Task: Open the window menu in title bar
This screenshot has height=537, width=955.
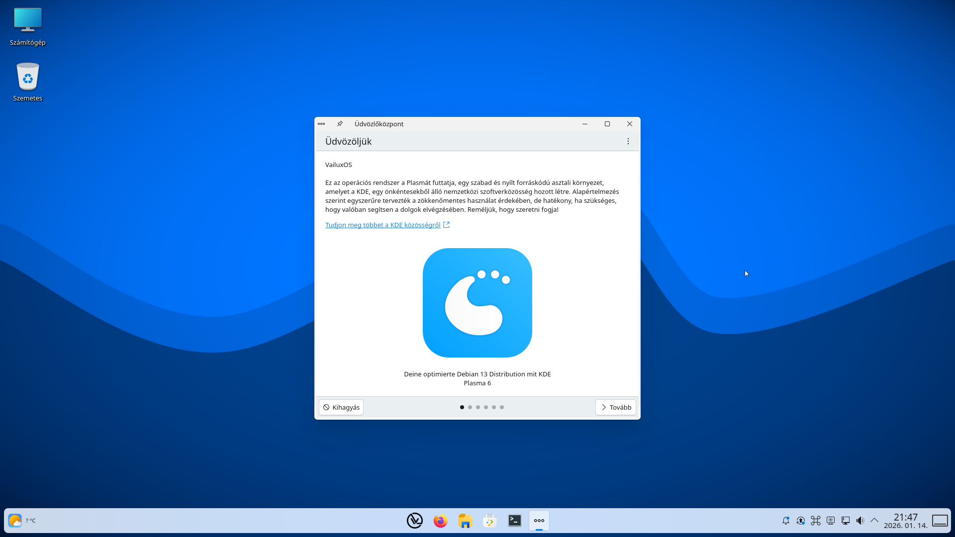Action: click(321, 124)
